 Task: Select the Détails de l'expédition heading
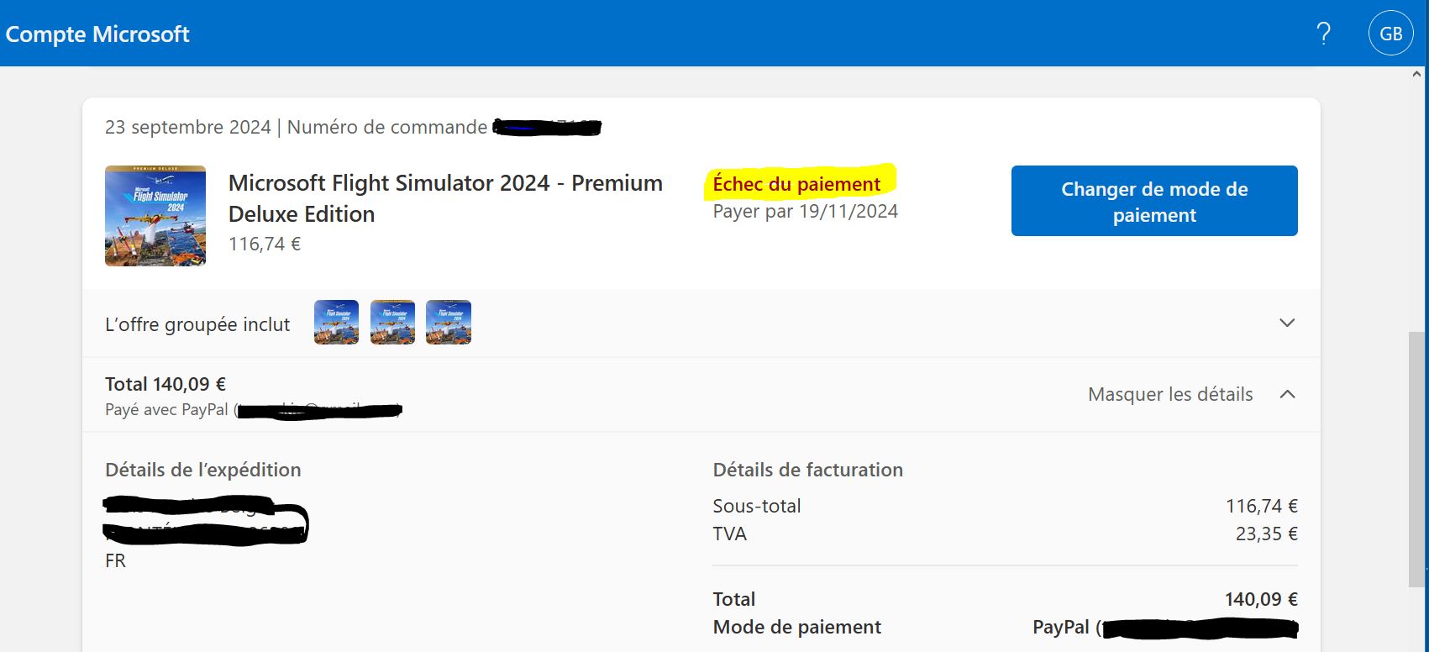pyautogui.click(x=202, y=470)
